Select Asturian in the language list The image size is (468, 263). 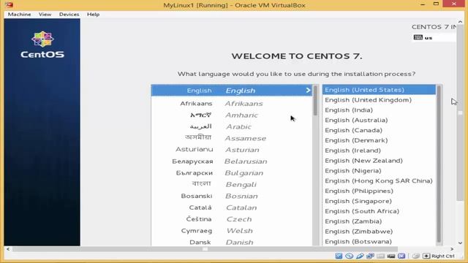click(x=232, y=150)
